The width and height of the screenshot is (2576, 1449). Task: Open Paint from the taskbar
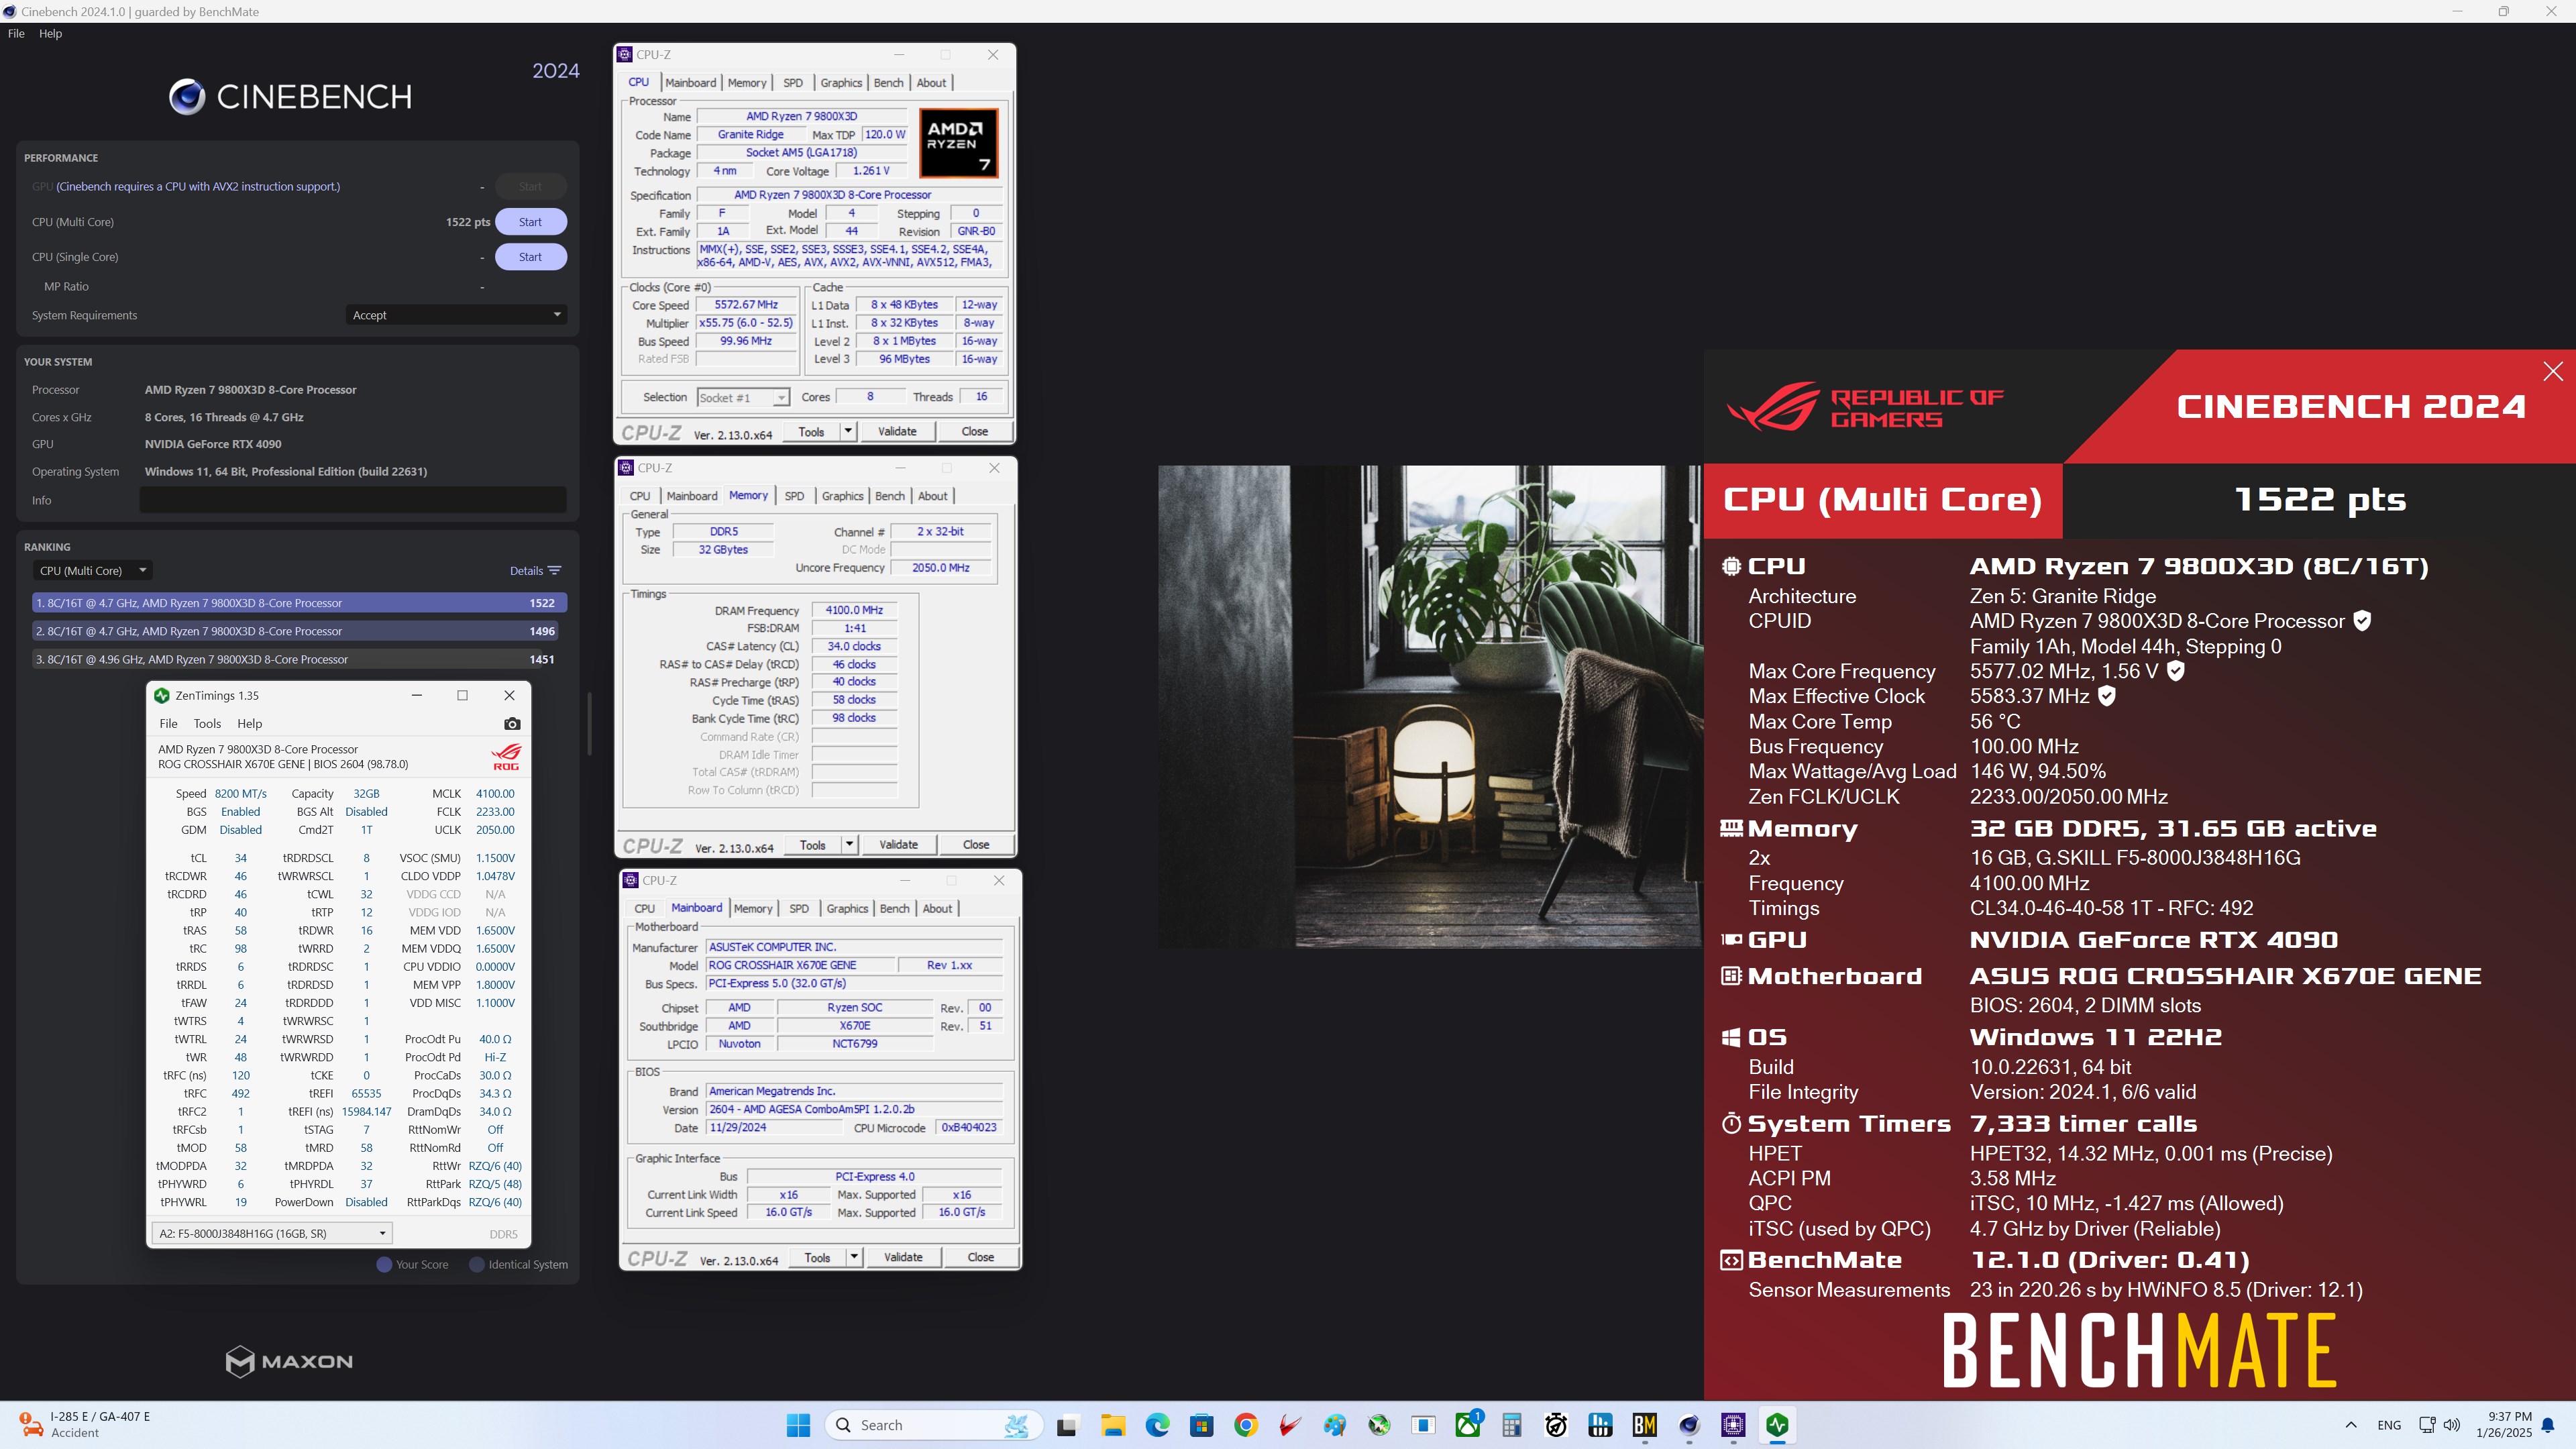(1334, 1425)
